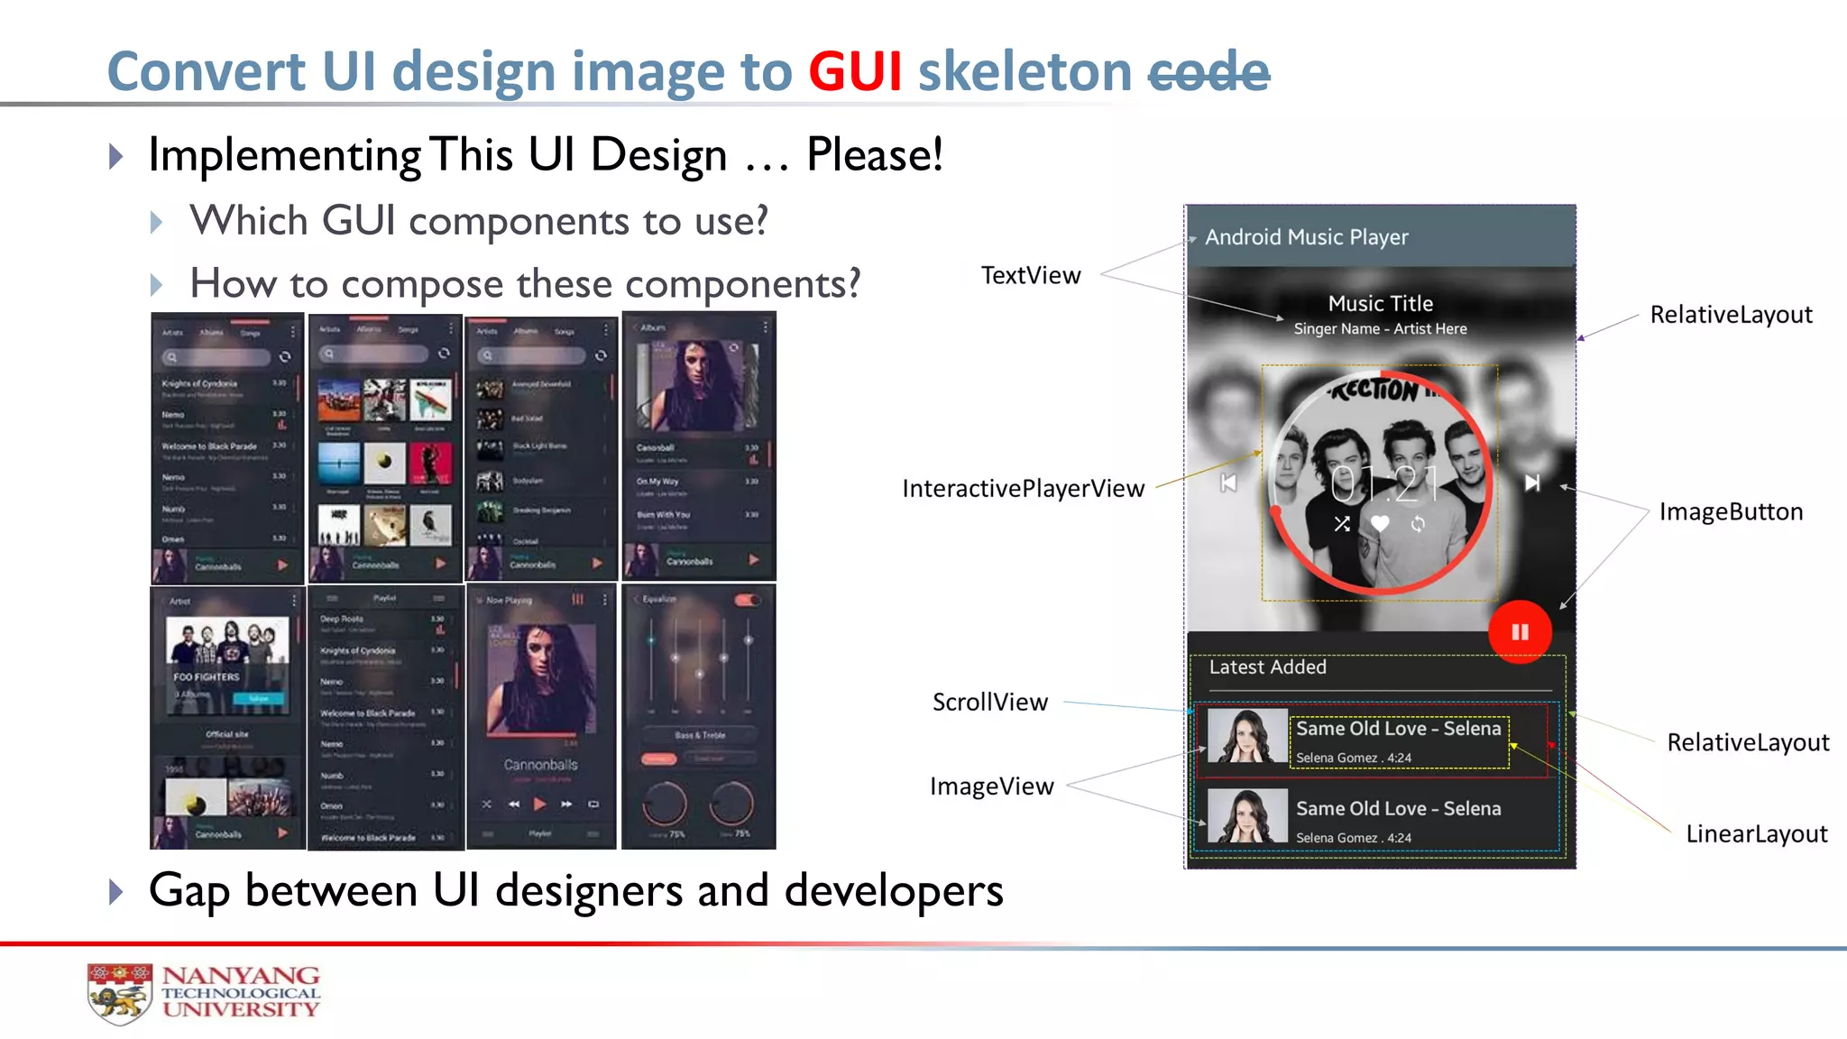1847x1039 pixels.
Task: Click the refresh icon in the Artists list mockup
Action: coord(601,355)
